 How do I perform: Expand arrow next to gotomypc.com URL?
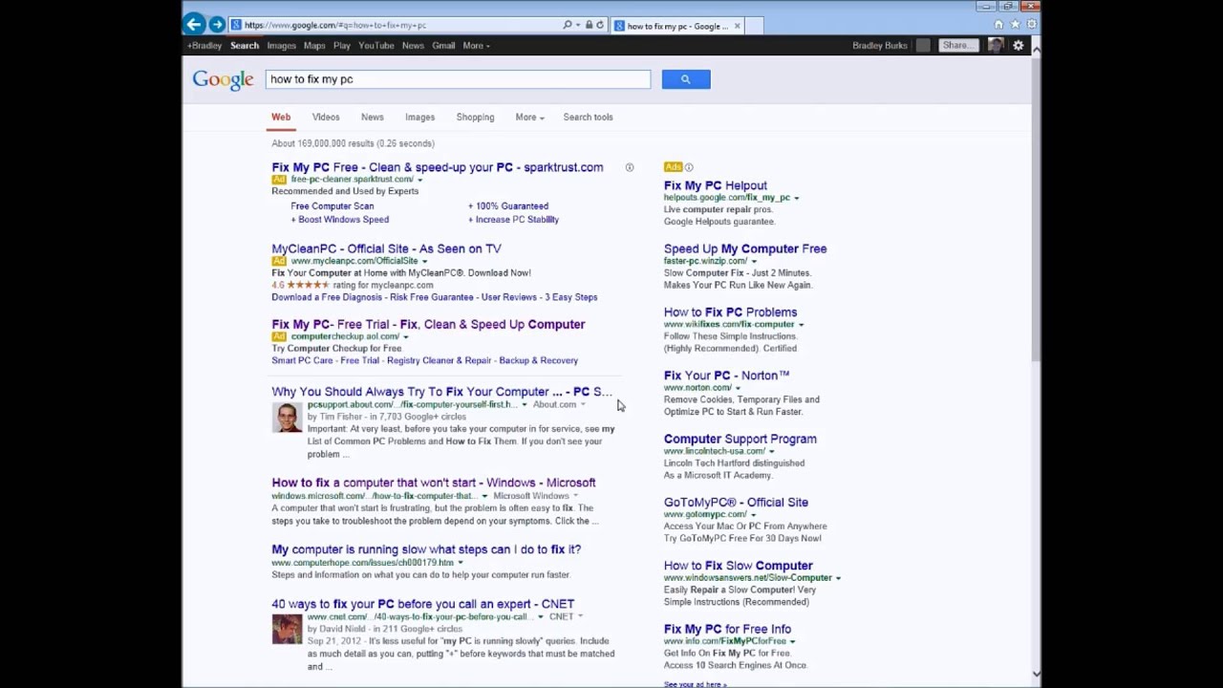(753, 514)
